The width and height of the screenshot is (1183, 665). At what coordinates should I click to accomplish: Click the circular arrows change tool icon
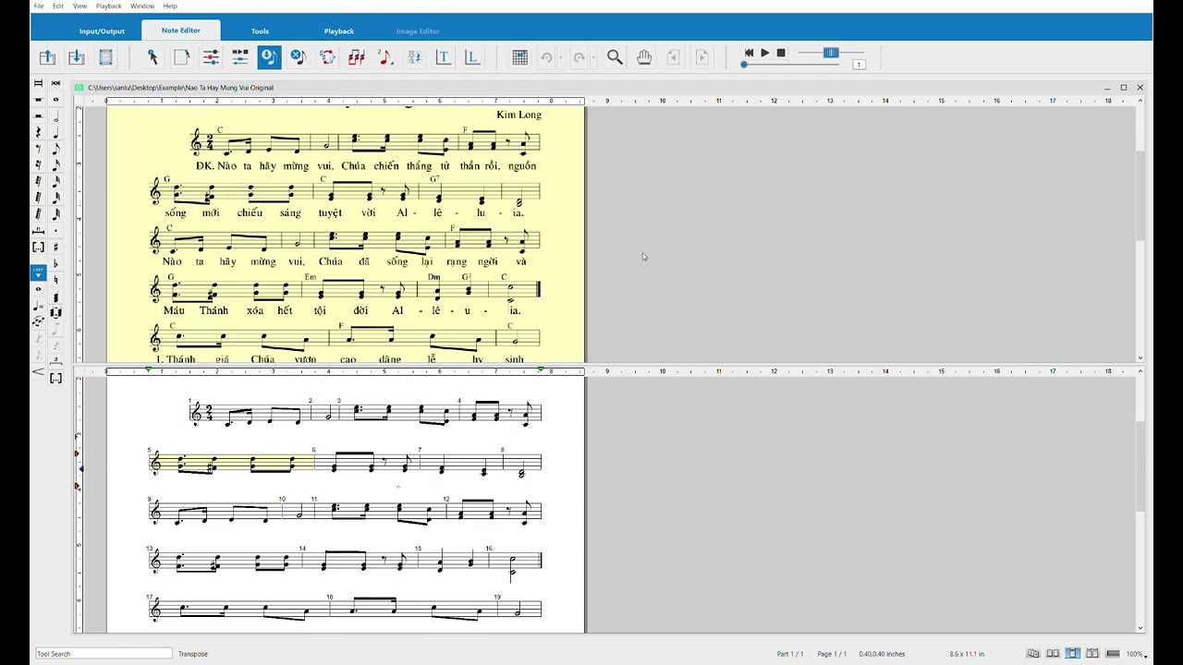[327, 57]
